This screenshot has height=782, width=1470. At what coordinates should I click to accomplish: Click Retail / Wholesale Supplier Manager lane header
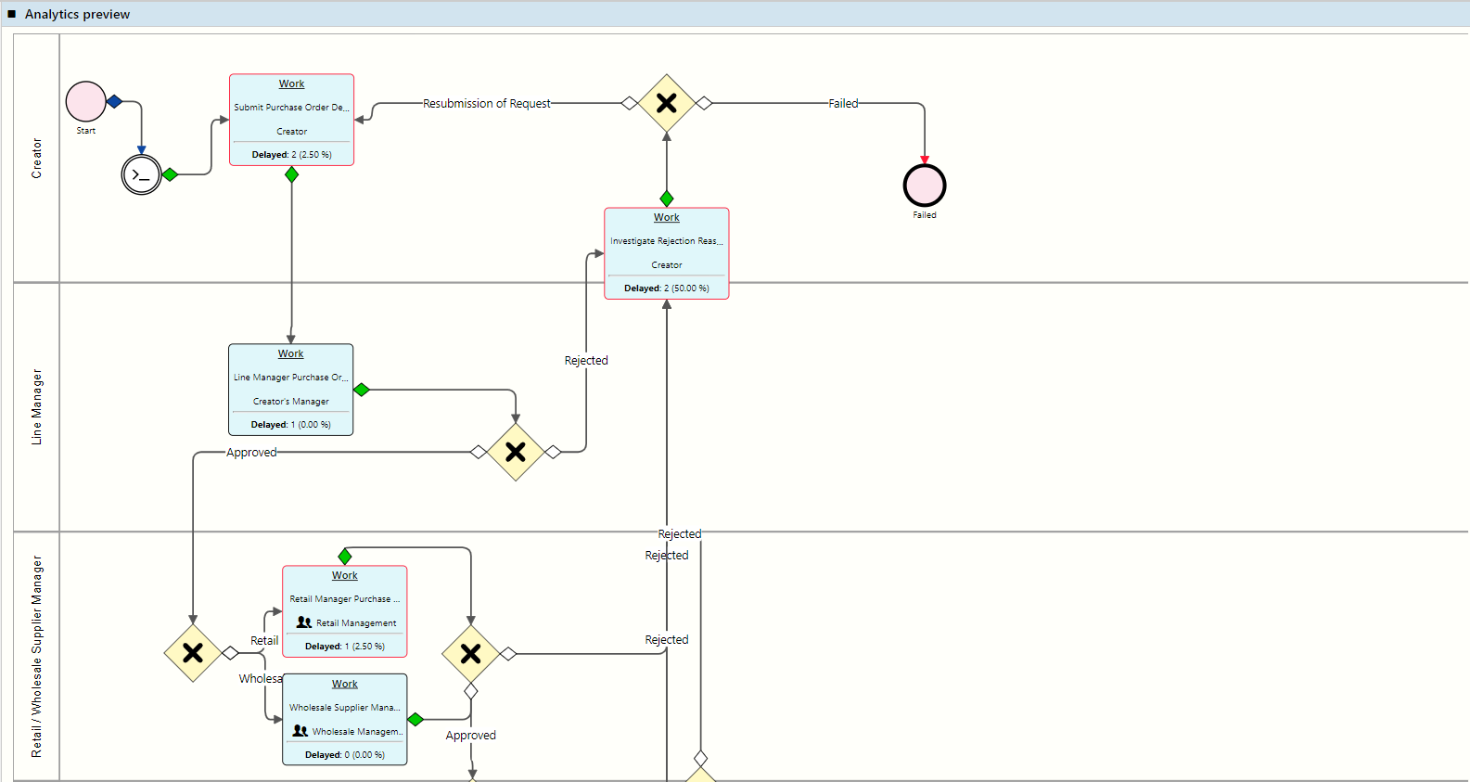click(37, 657)
